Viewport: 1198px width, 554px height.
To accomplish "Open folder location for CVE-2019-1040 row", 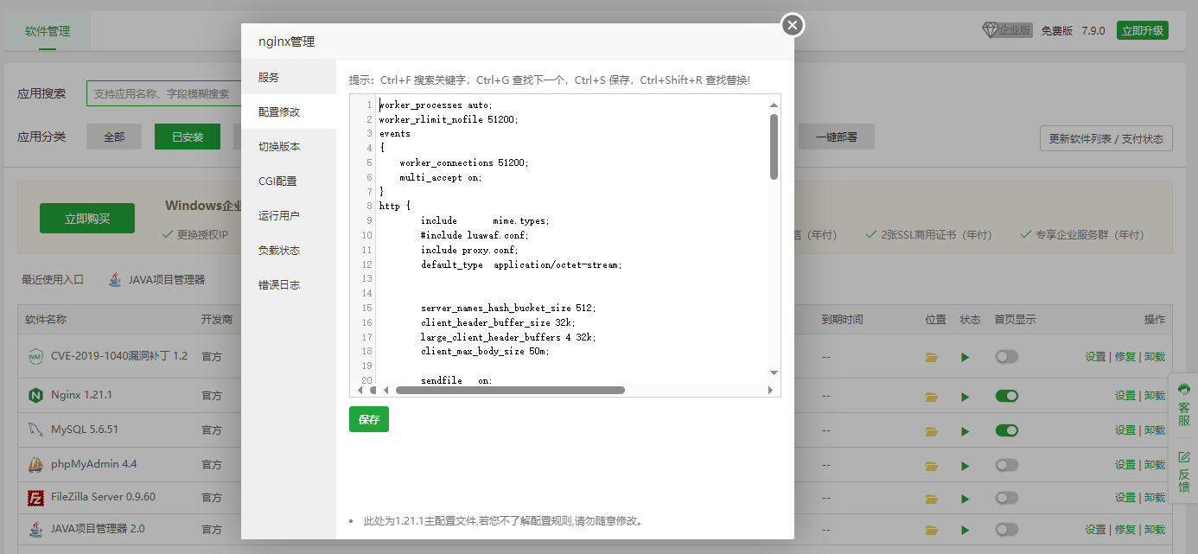I will pyautogui.click(x=932, y=357).
